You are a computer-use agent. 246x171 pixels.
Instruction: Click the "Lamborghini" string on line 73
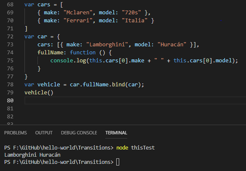[x=107, y=45]
